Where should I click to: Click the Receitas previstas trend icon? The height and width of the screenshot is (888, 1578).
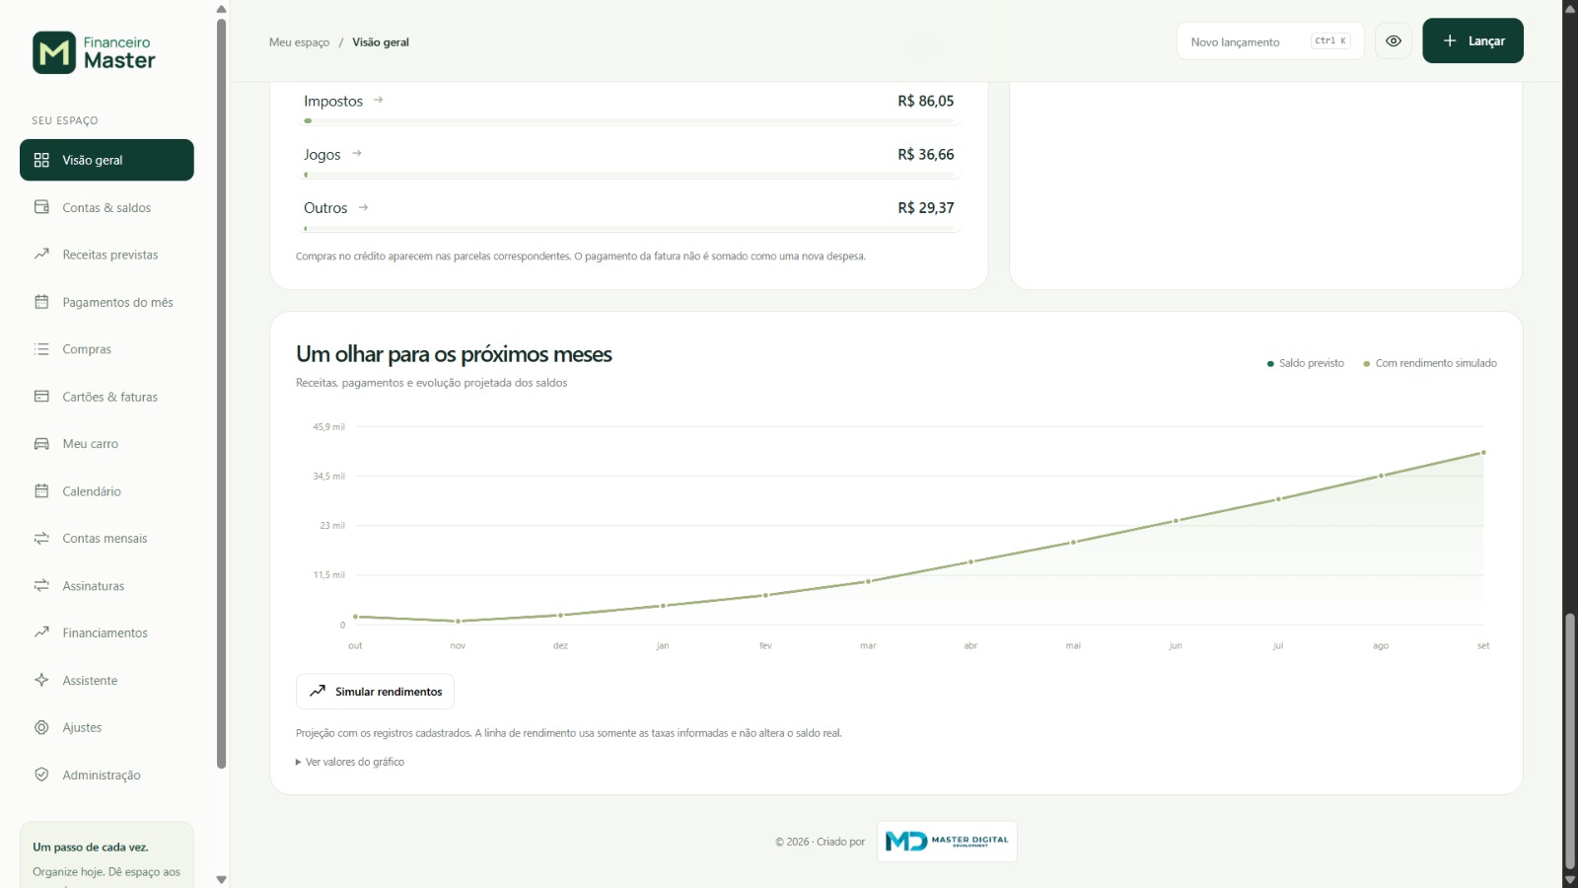pos(41,255)
